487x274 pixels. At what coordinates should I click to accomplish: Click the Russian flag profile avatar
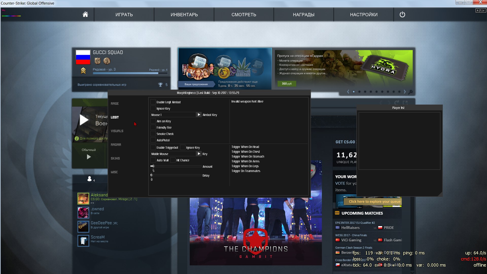tap(83, 57)
